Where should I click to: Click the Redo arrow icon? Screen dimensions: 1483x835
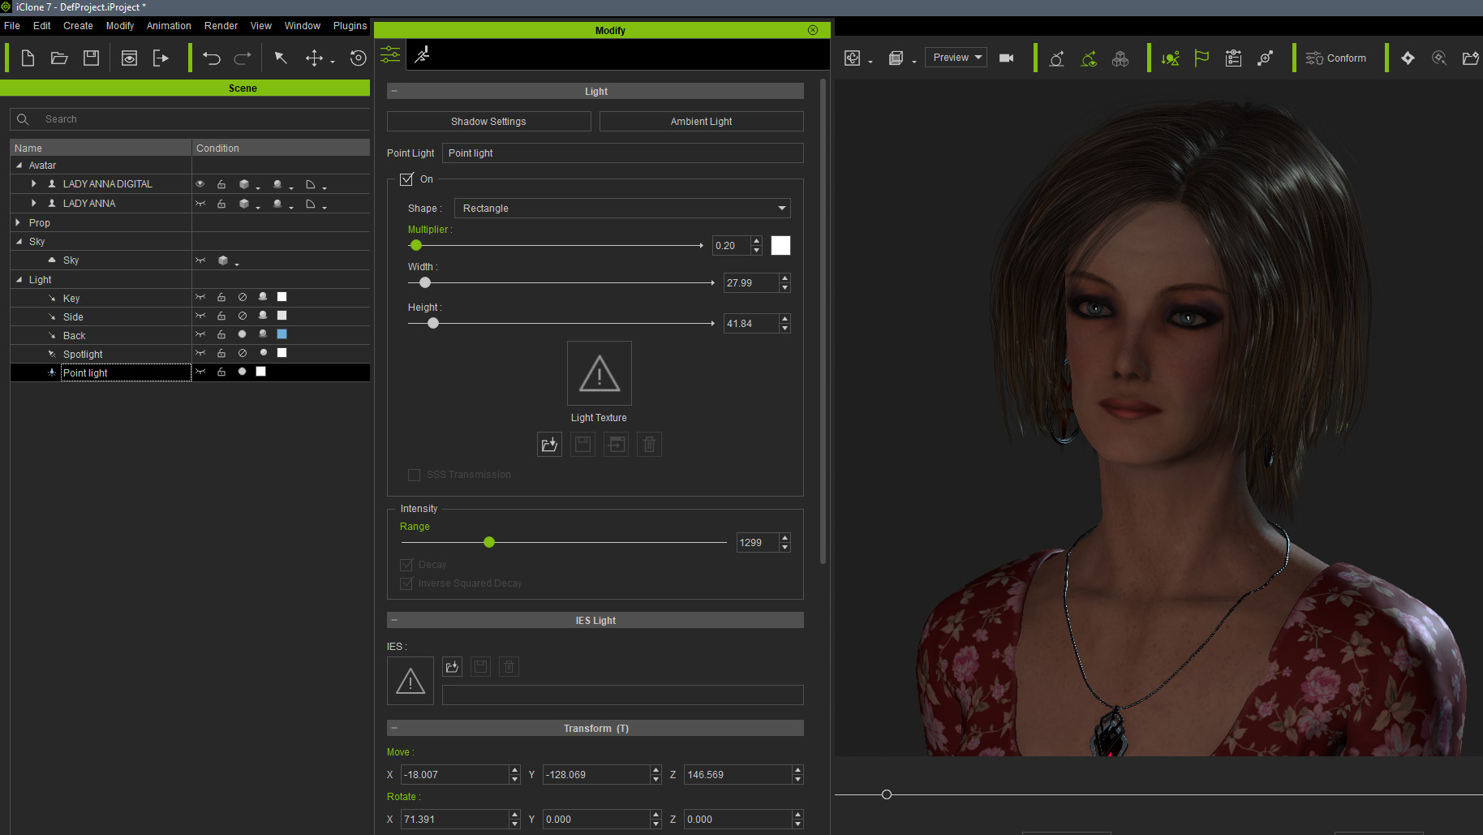(x=243, y=58)
